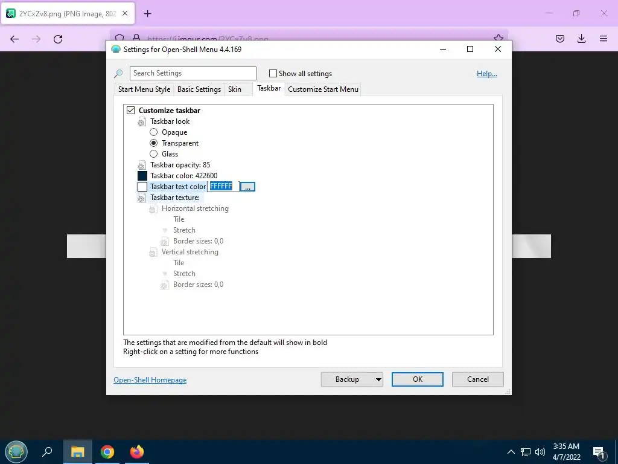Click the color picker ellipsis button
Image resolution: width=618 pixels, height=464 pixels.
click(x=247, y=187)
